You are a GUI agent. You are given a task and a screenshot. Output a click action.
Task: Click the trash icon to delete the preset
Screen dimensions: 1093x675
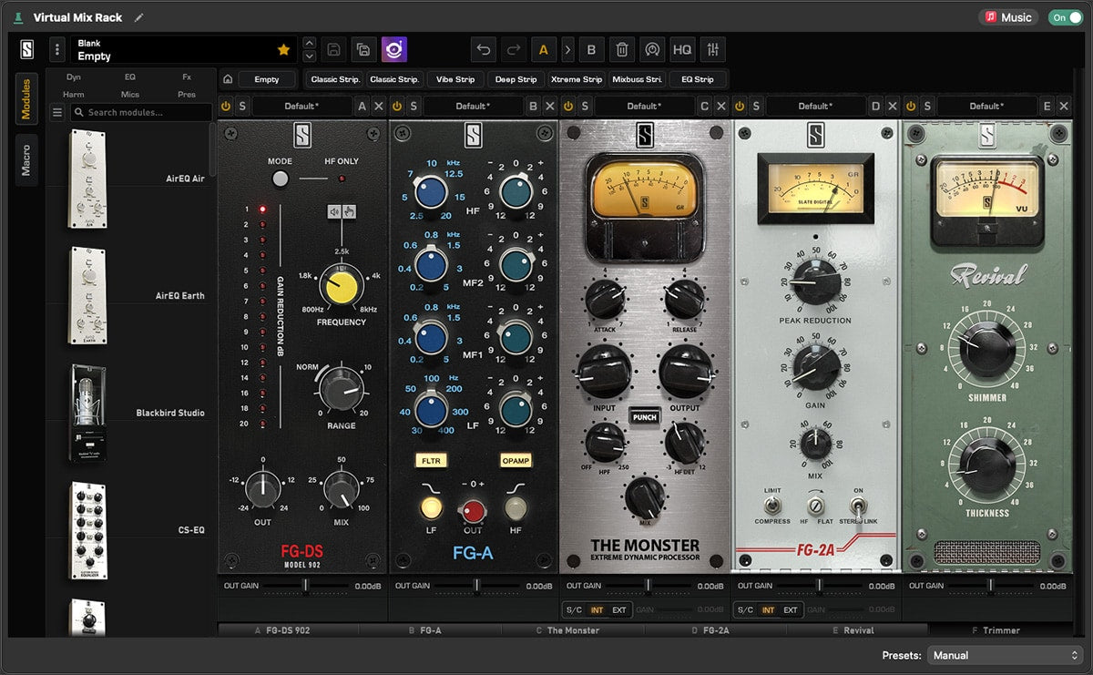point(624,49)
